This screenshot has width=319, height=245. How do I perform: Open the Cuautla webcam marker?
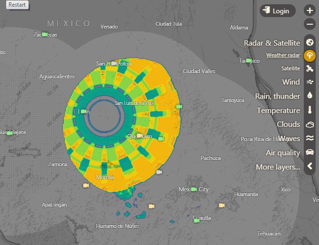click(197, 221)
